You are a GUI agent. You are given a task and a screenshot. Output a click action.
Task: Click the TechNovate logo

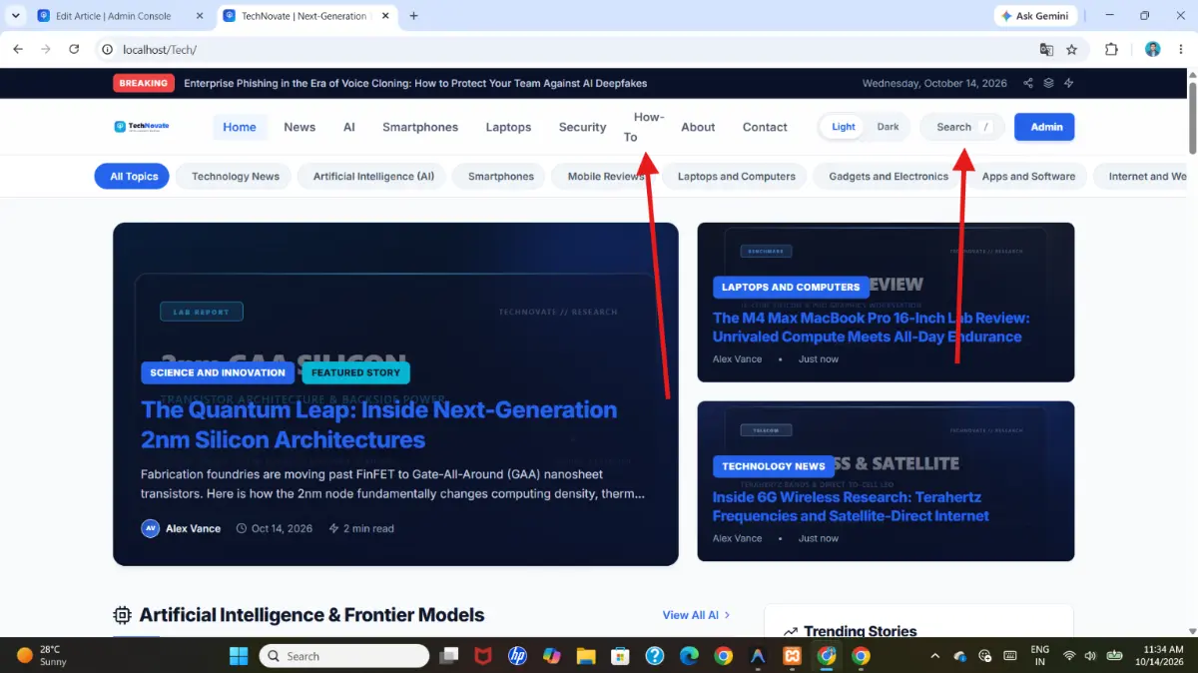[x=142, y=127]
